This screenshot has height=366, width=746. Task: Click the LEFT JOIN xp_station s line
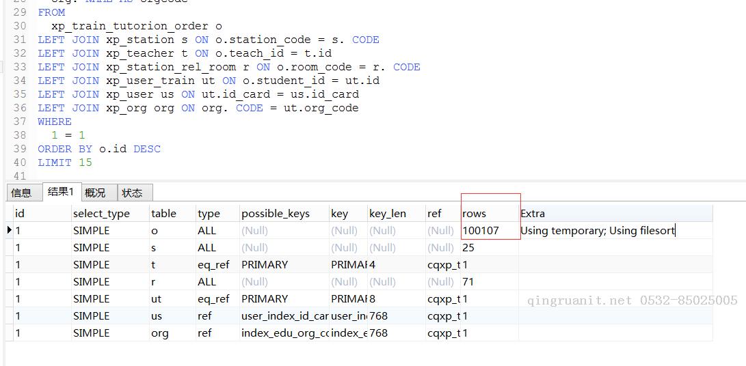[209, 40]
